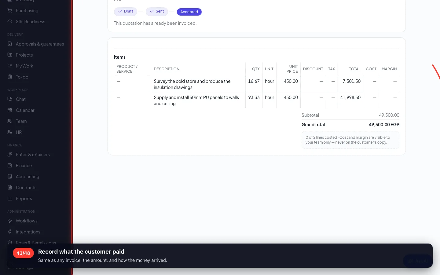The height and width of the screenshot is (275, 440).
Task: Click the Accounting calculator icon
Action: [10, 176]
